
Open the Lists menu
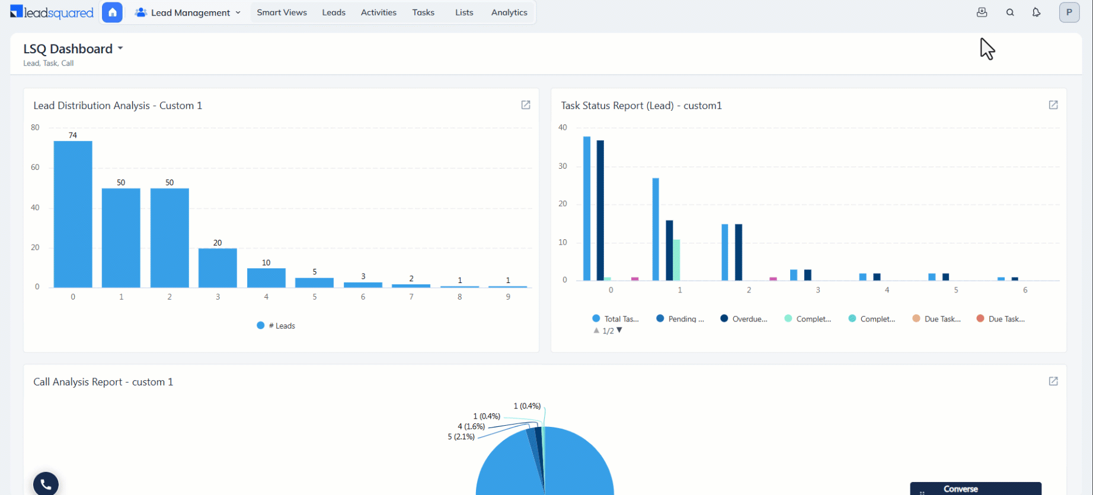(464, 12)
